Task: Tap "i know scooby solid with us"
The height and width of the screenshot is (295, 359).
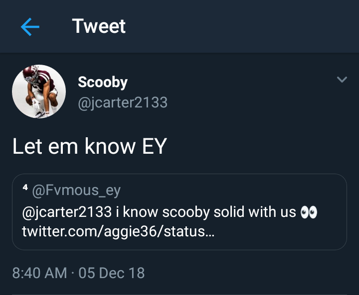Action: [x=205, y=212]
